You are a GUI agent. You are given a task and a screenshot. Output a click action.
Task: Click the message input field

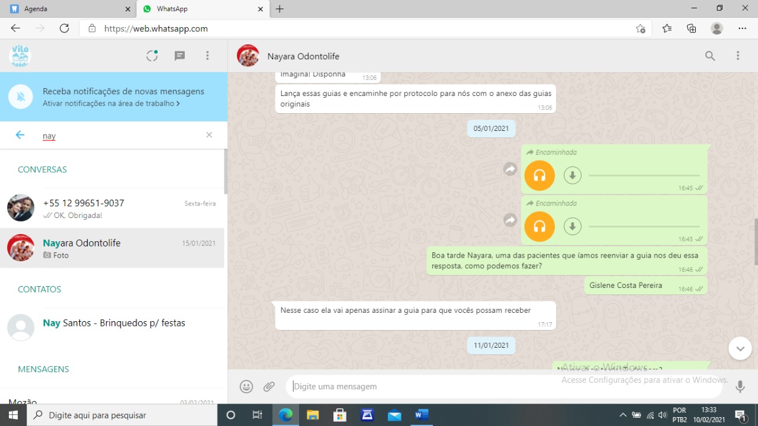click(503, 386)
